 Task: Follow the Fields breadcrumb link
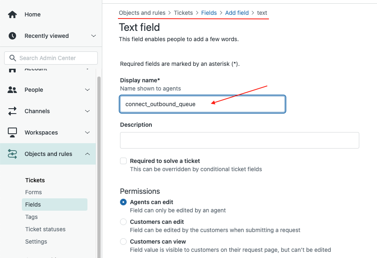[209, 13]
